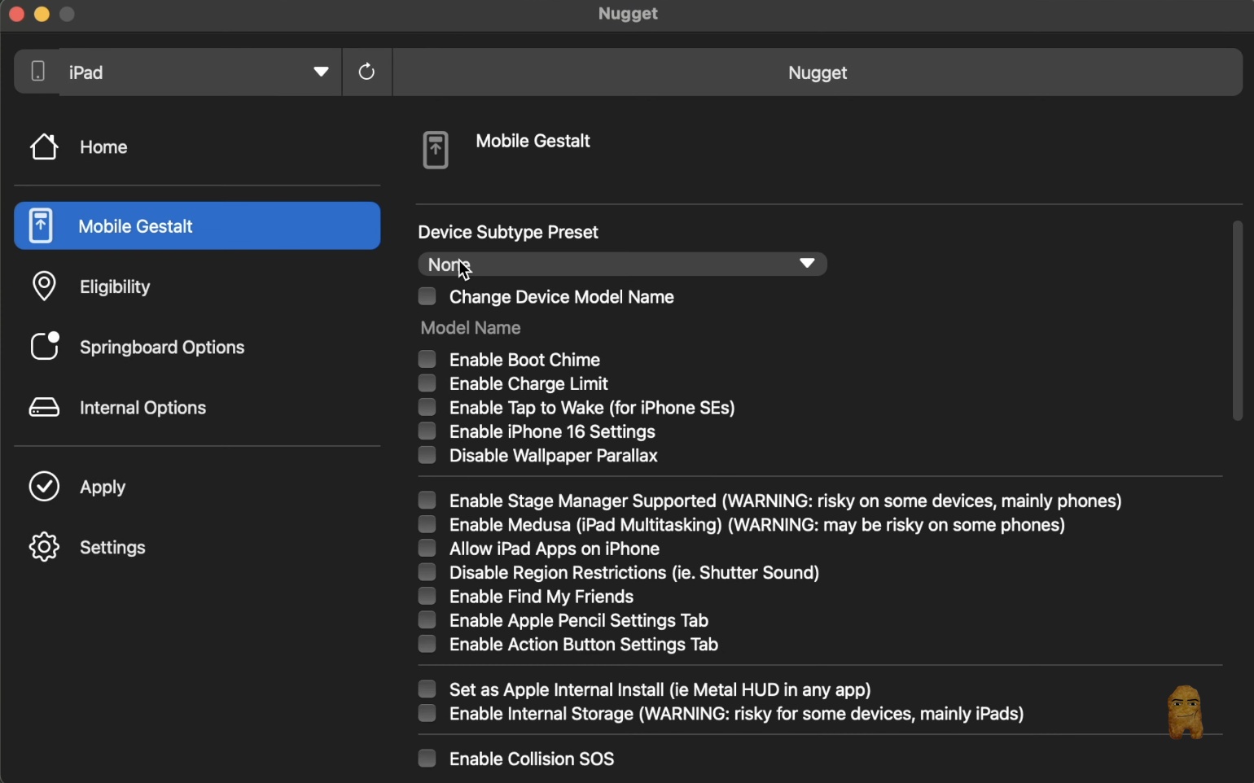Click the Mobile Gestalt header title
Viewport: 1254px width, 783px height.
[533, 142]
